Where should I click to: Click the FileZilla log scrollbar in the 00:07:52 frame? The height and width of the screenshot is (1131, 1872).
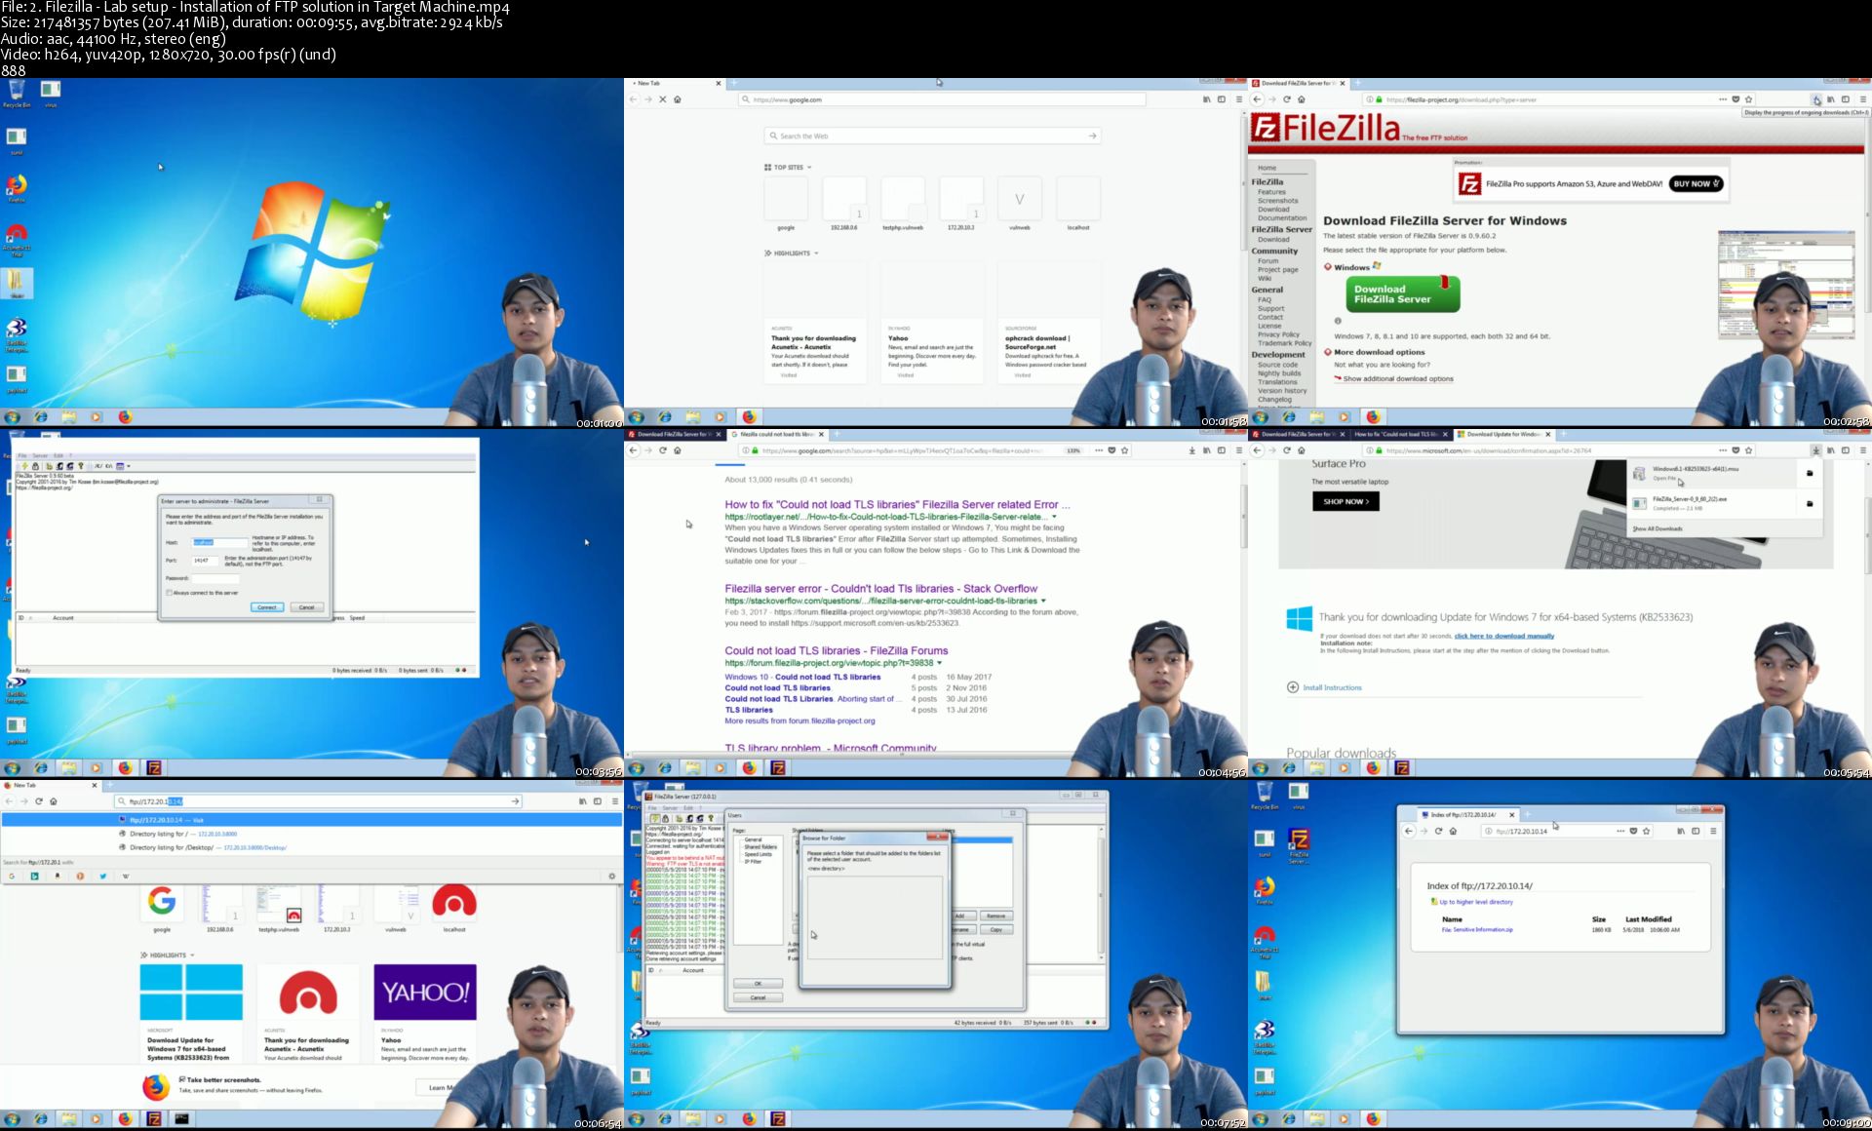pyautogui.click(x=1101, y=893)
